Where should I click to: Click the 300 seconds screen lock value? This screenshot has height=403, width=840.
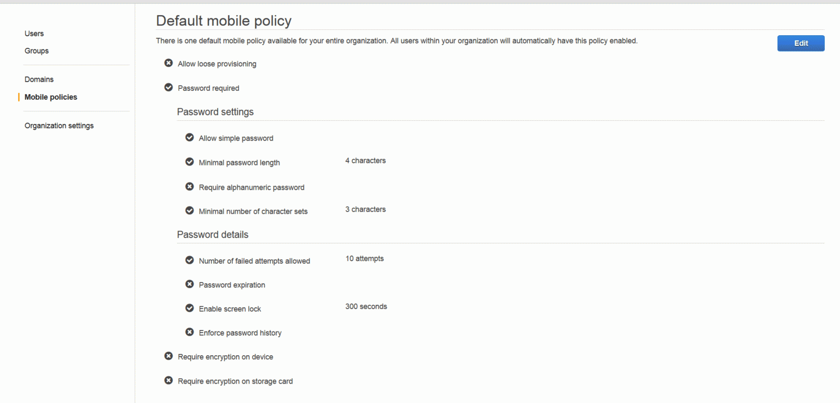pyautogui.click(x=366, y=306)
